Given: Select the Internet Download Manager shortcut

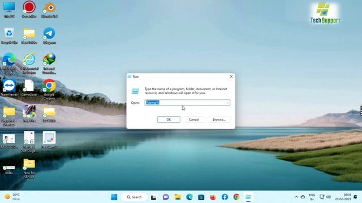Looking at the screenshot, I should pos(49,64).
